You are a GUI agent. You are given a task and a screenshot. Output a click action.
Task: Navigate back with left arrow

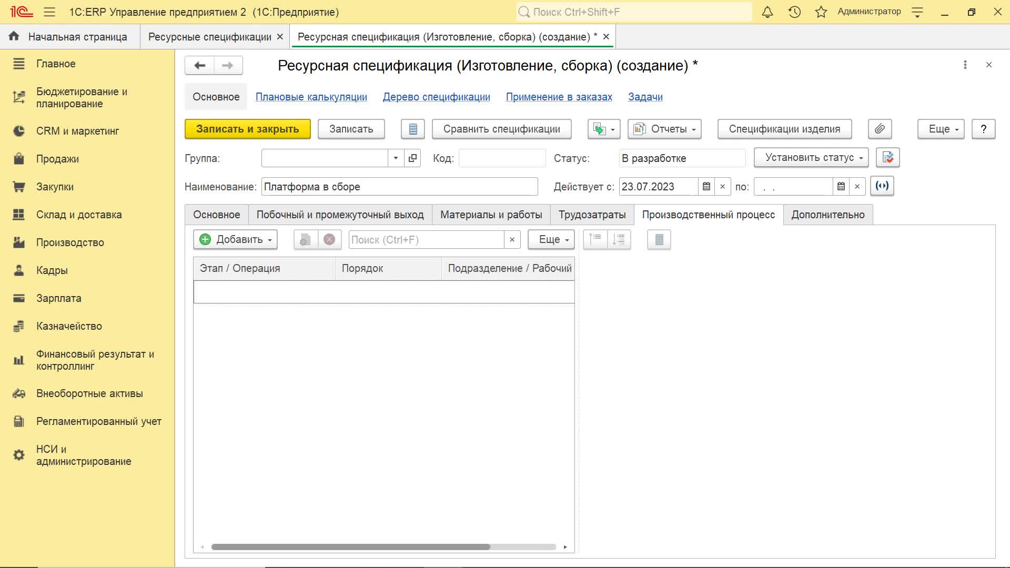point(199,65)
